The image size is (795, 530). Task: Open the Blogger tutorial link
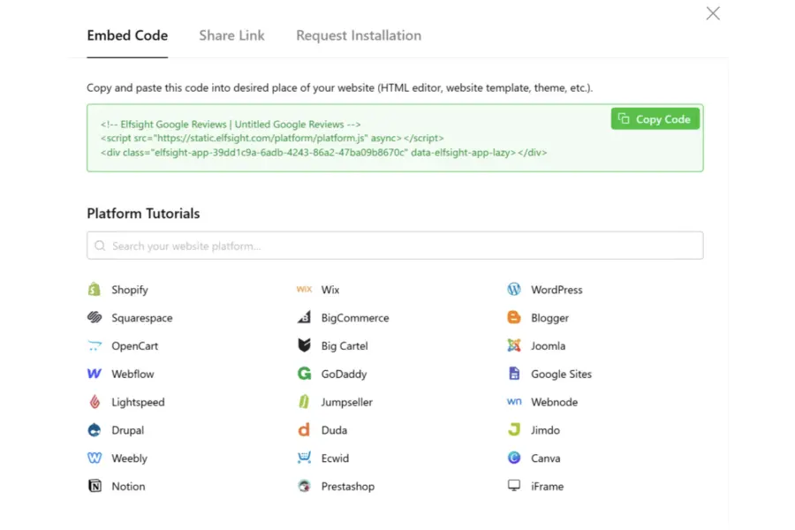tap(549, 318)
